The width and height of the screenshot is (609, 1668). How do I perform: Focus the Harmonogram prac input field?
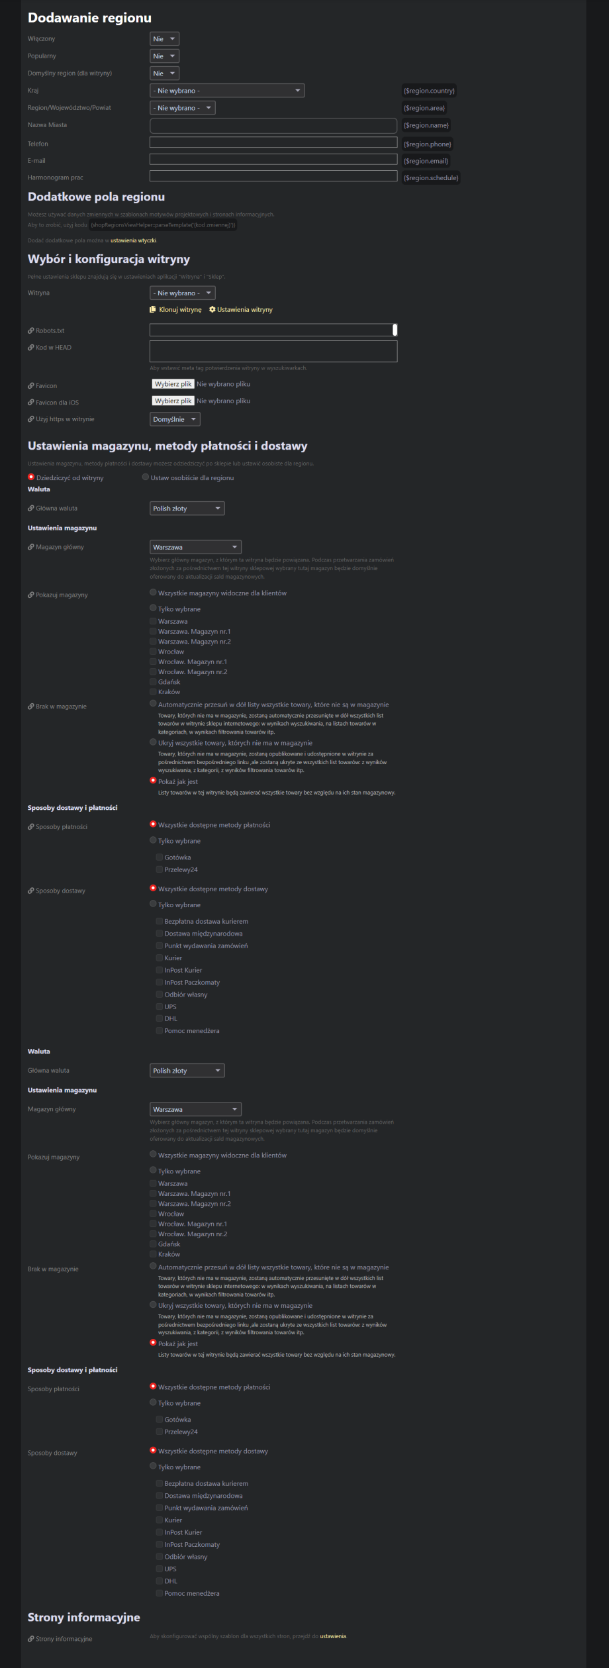tap(273, 176)
